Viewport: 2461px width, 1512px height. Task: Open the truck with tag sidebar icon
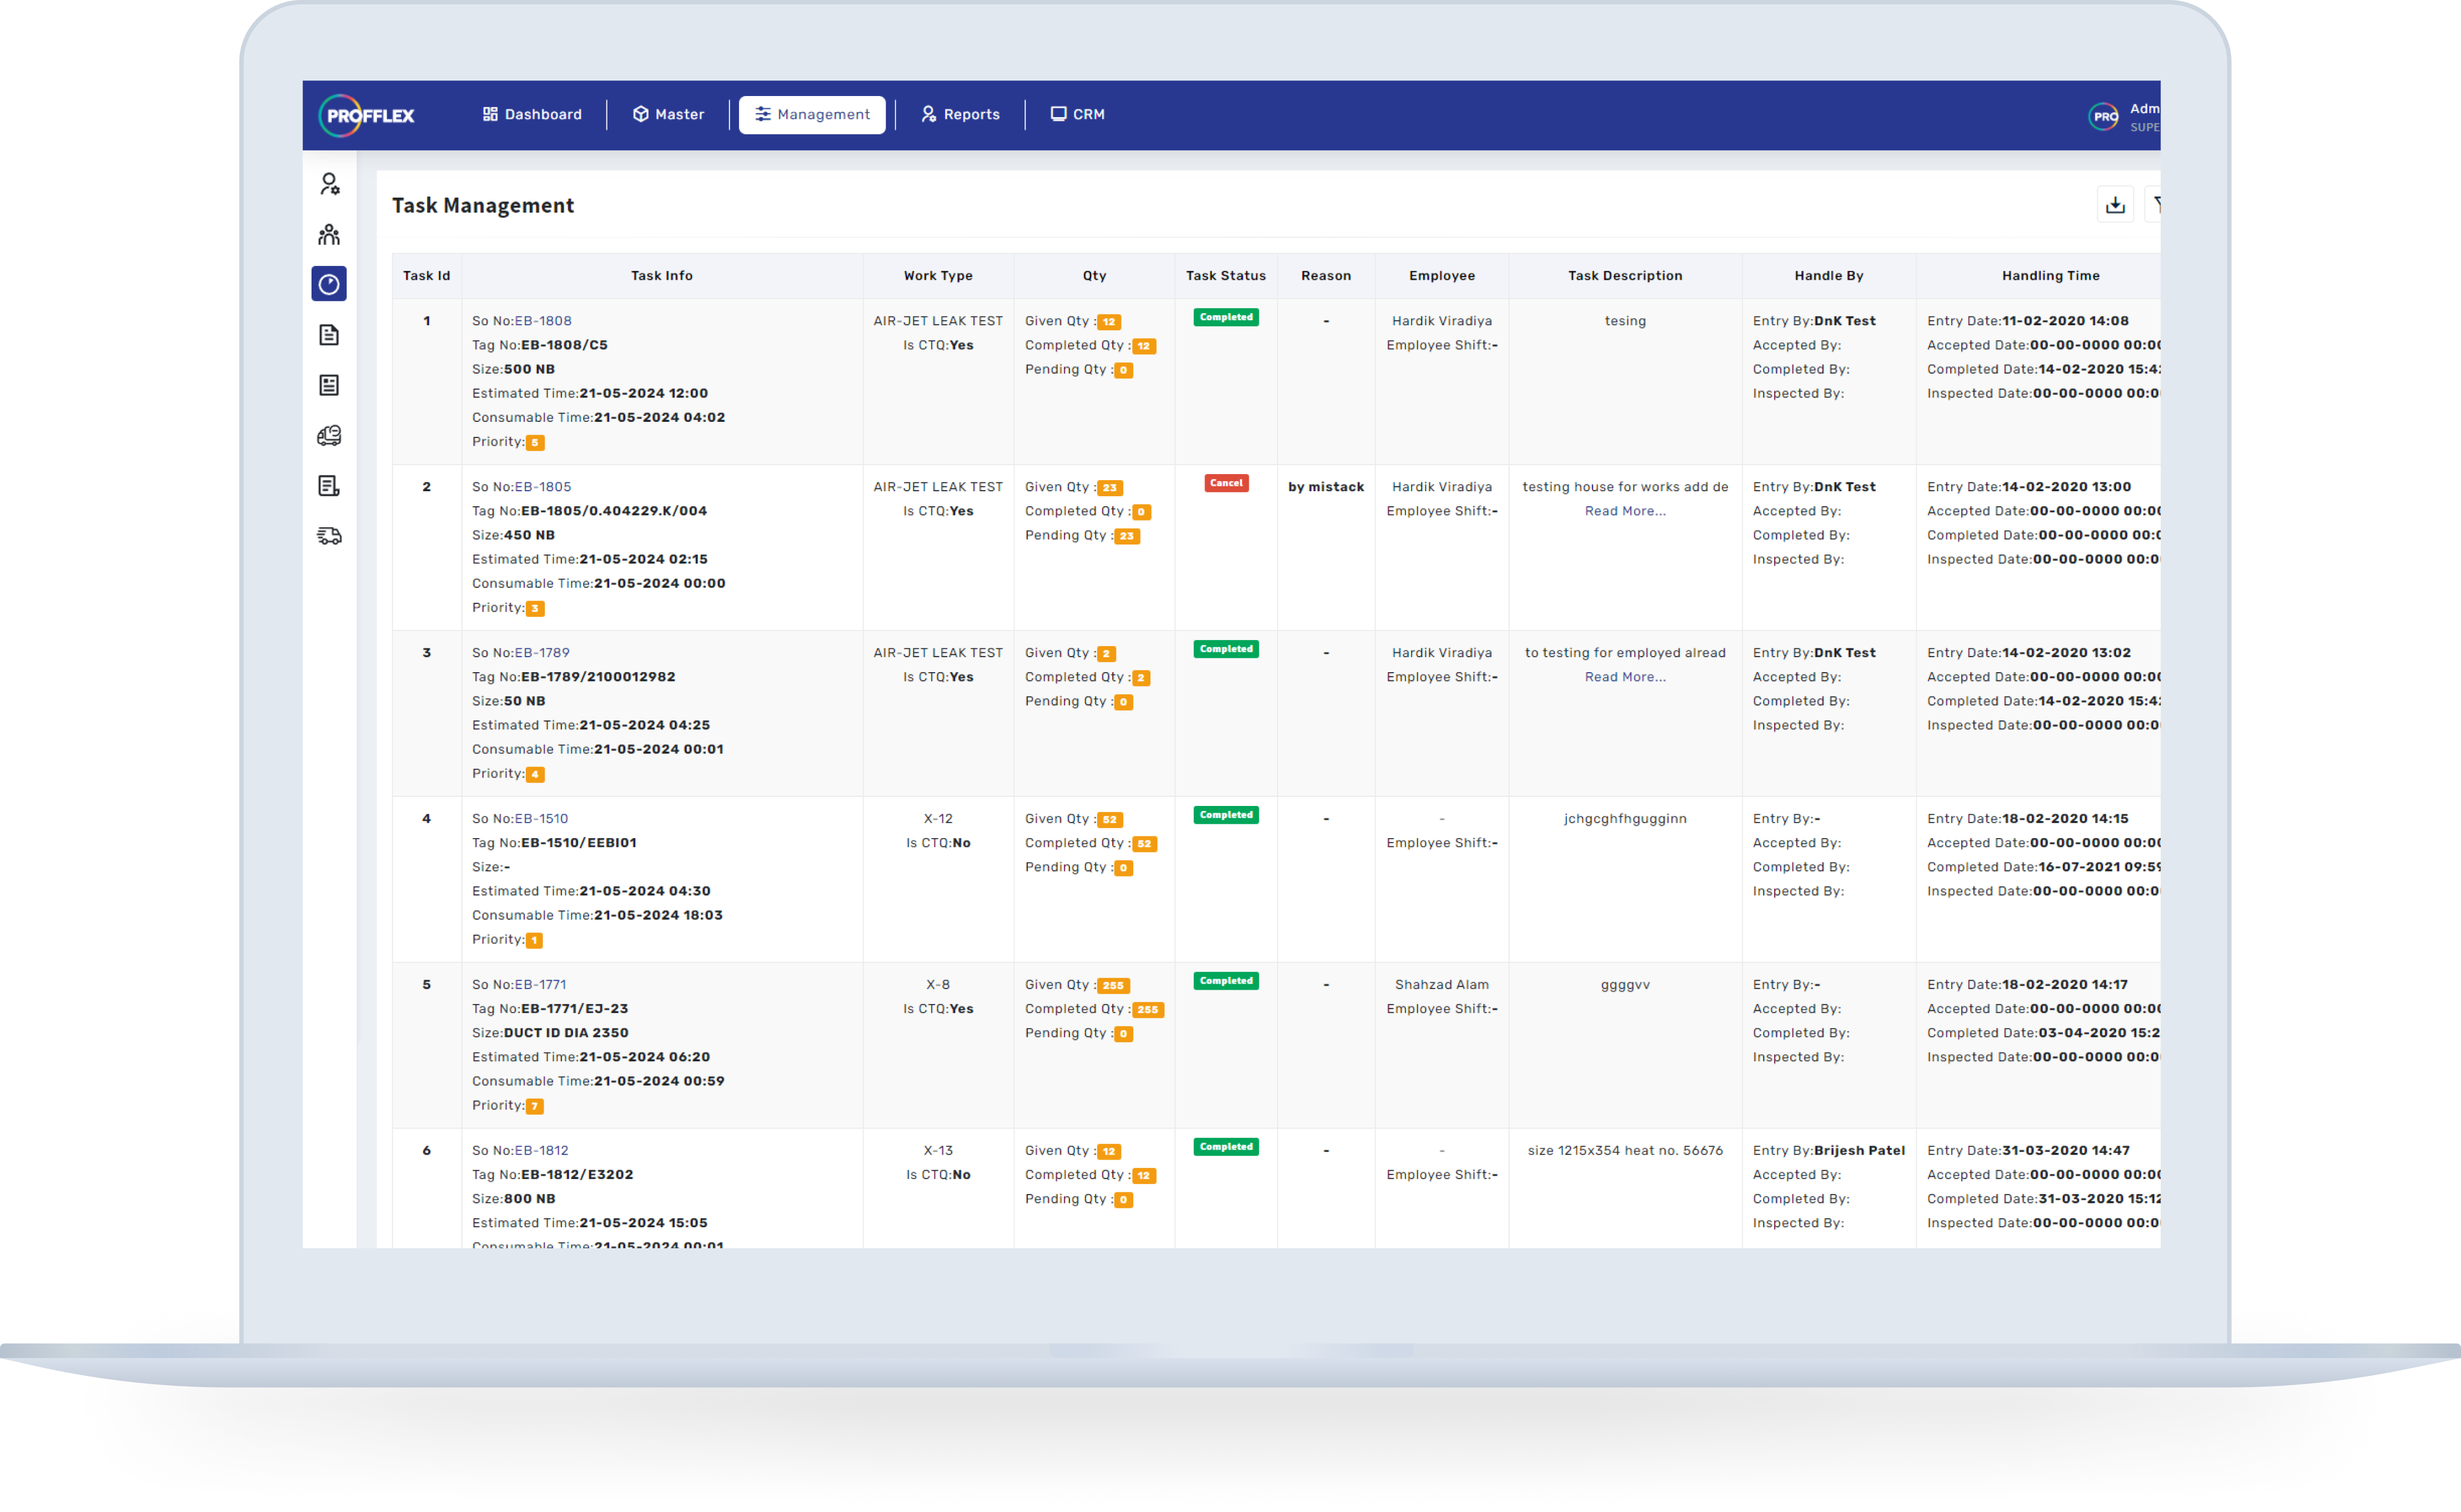pos(329,435)
